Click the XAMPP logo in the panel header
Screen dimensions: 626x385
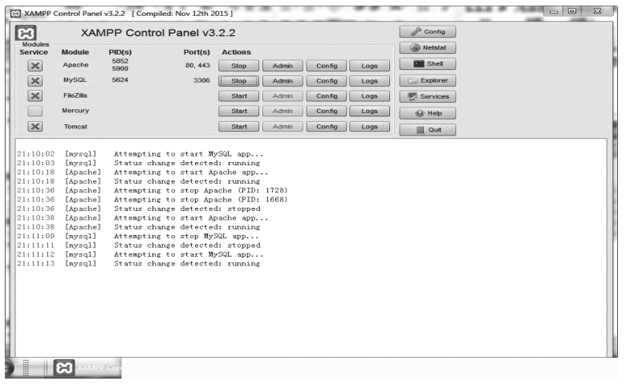(x=26, y=33)
